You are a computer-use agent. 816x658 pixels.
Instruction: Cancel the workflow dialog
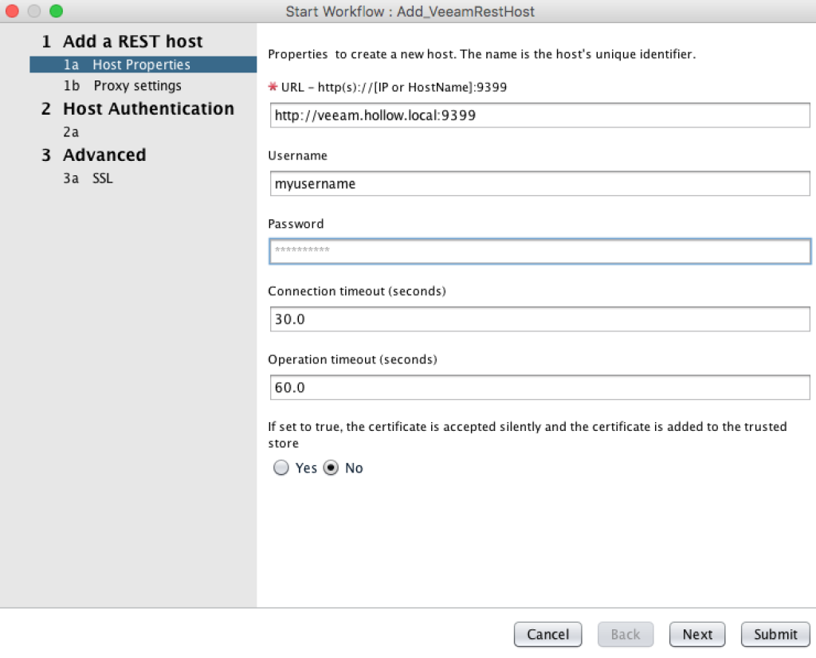[547, 634]
